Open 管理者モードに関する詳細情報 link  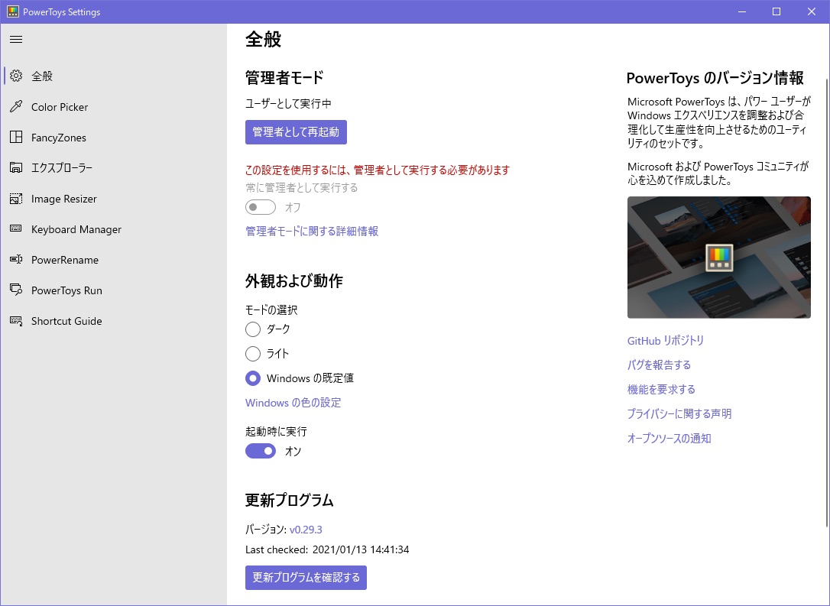pos(312,232)
